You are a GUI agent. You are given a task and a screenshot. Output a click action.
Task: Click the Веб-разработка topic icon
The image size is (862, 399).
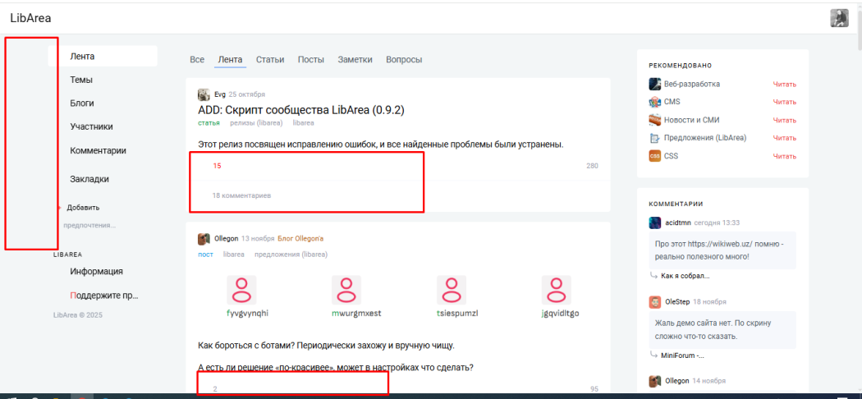click(654, 84)
